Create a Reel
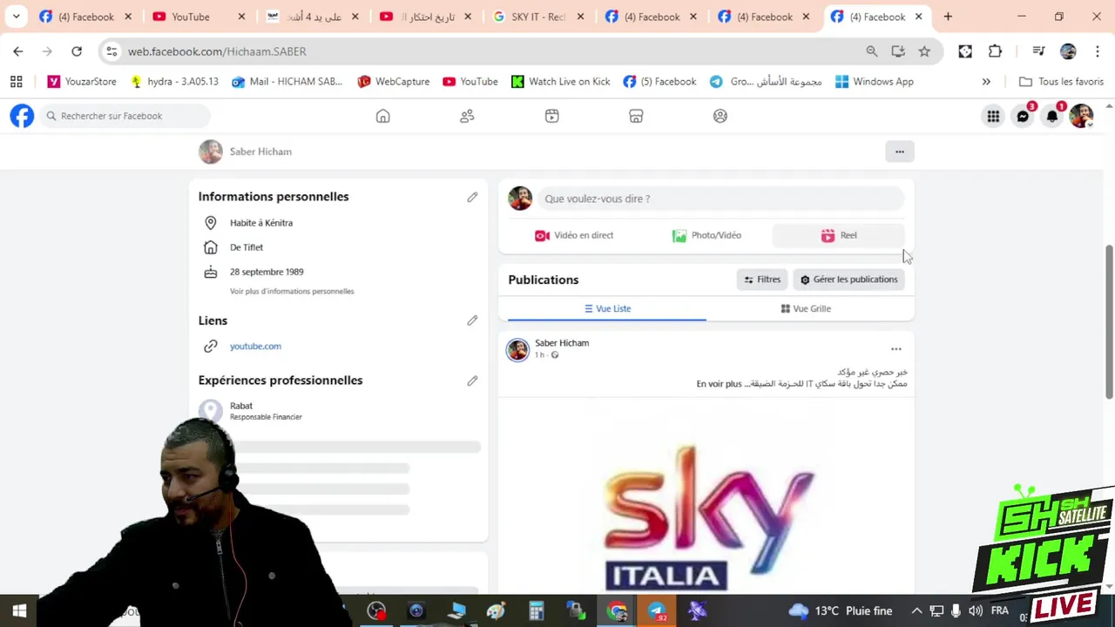Image resolution: width=1115 pixels, height=627 pixels. (839, 235)
